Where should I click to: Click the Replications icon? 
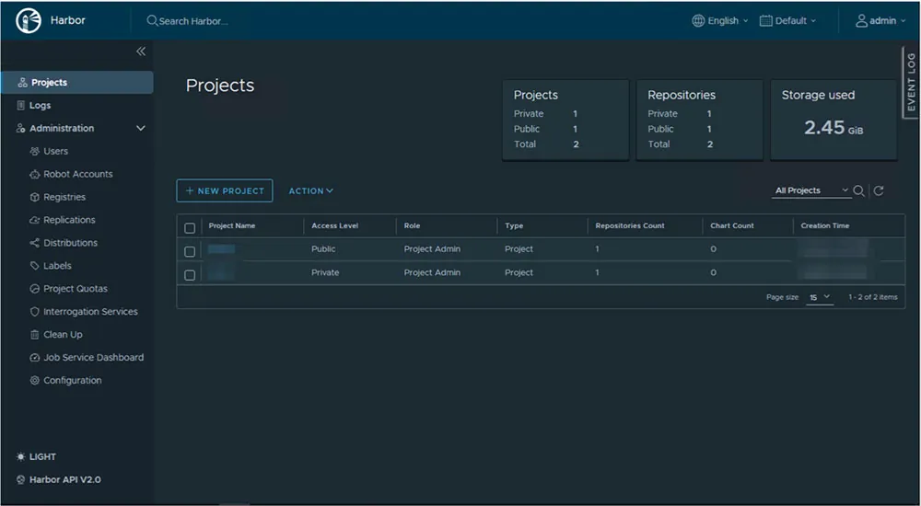pyautogui.click(x=35, y=220)
